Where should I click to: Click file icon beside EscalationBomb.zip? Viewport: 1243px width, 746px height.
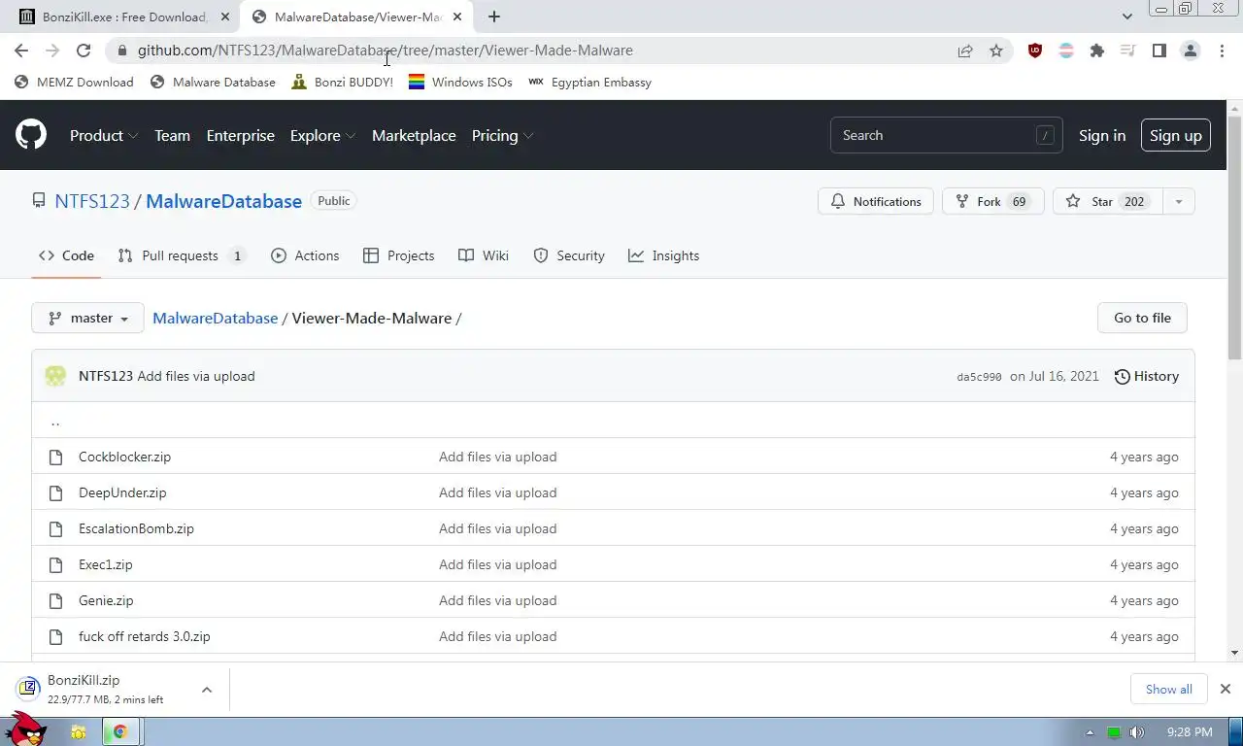point(55,528)
